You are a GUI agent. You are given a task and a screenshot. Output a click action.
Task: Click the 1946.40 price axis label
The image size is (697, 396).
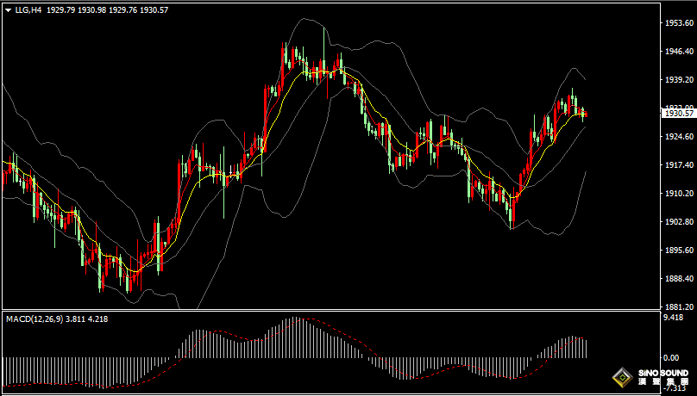pyautogui.click(x=677, y=52)
